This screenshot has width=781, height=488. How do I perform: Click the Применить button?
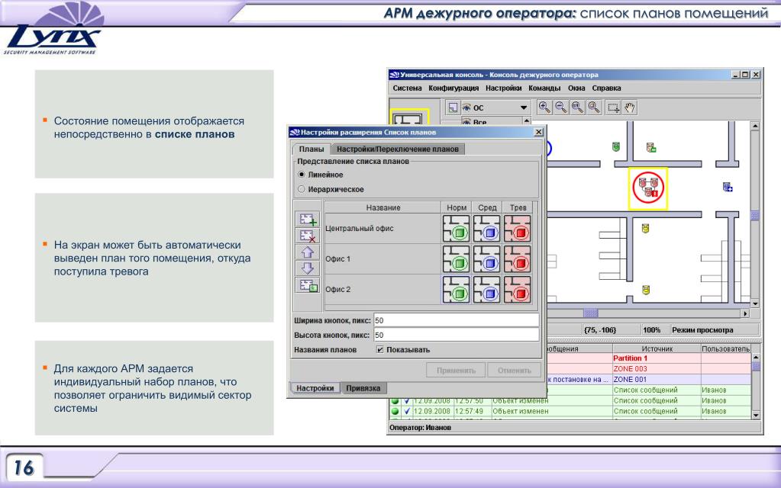[x=456, y=370]
